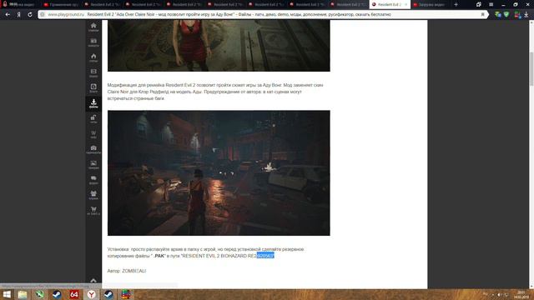
Task: Switch to the second tab 'Применение'
Action: point(61,4)
